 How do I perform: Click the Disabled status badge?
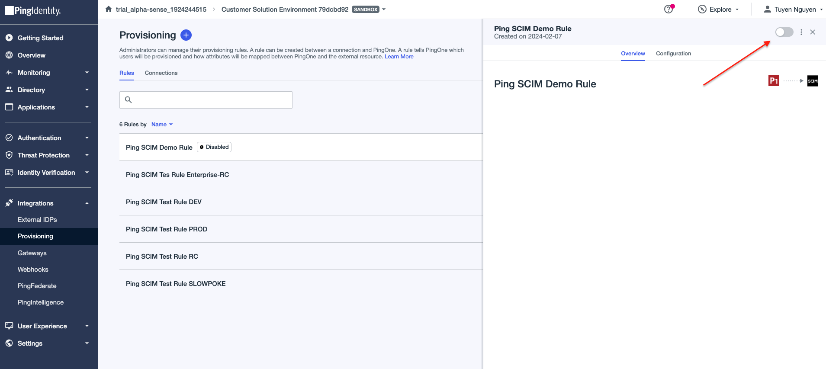click(x=214, y=147)
